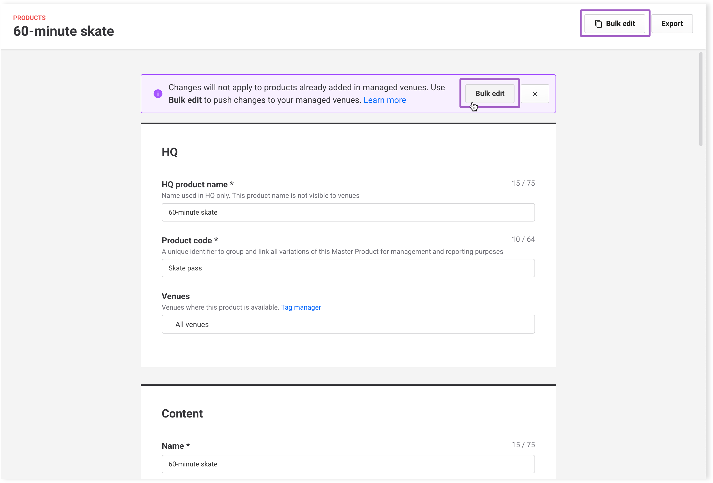Open the All venues dropdown

[348, 324]
